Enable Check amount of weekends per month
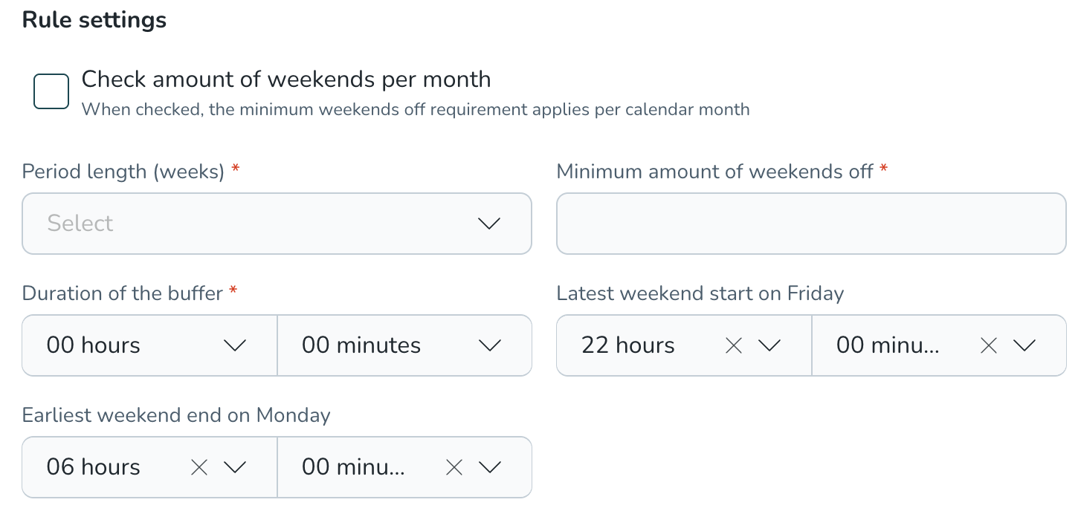Viewport: 1081px width, 514px height. pos(51,91)
